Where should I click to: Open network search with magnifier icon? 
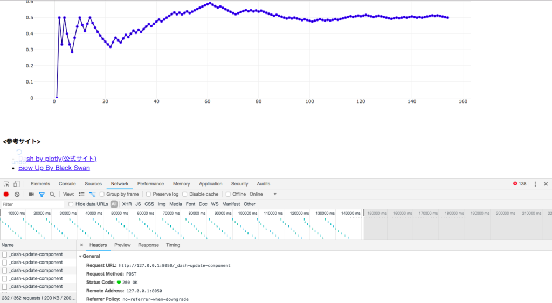pyautogui.click(x=52, y=194)
